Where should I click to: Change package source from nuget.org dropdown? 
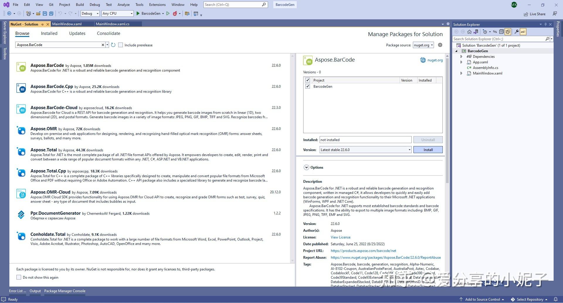click(x=423, y=45)
